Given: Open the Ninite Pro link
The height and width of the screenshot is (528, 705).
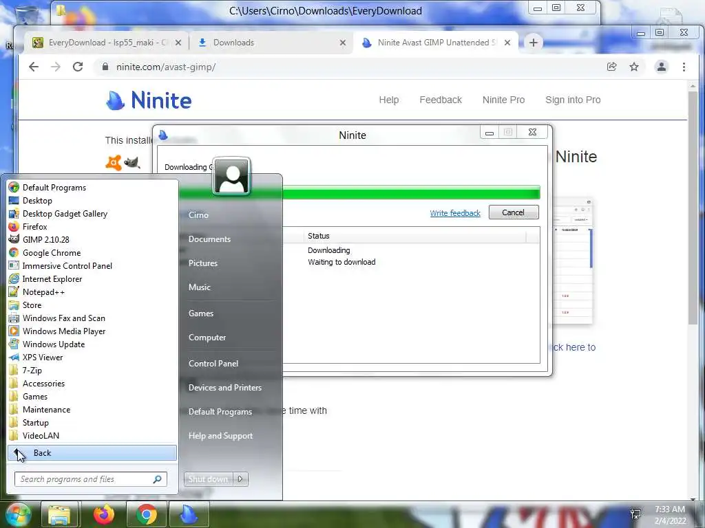Looking at the screenshot, I should coord(503,100).
